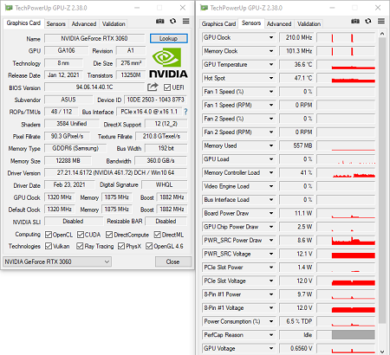Open PCIe Slot Voltage dropdown arrow
This screenshot has width=390, height=355.
point(271,281)
